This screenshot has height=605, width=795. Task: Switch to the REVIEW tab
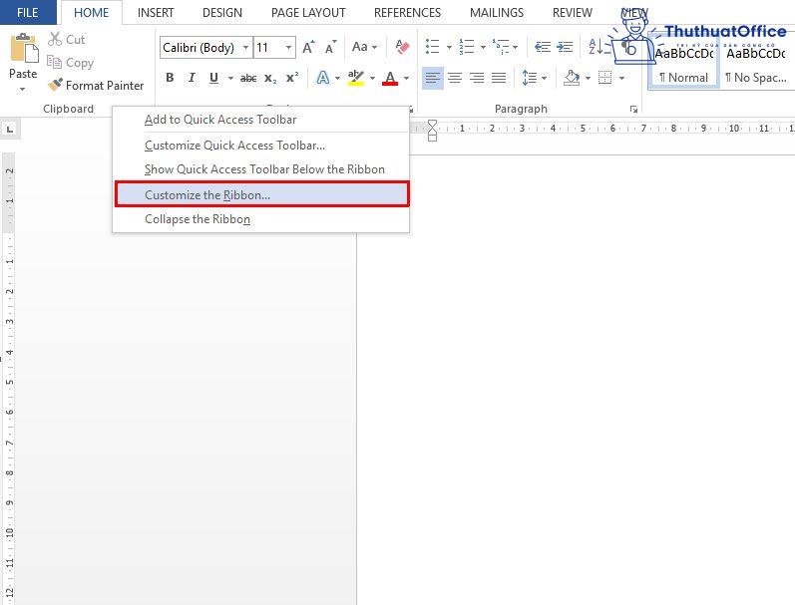573,13
